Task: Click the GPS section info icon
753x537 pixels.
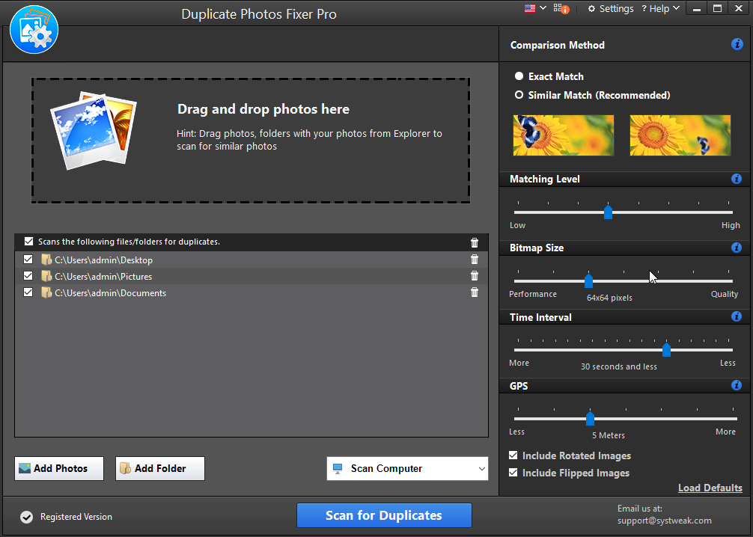Action: tap(737, 385)
